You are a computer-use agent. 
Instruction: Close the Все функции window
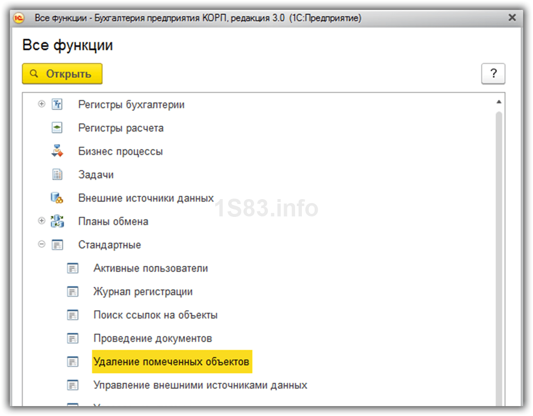[x=512, y=18]
